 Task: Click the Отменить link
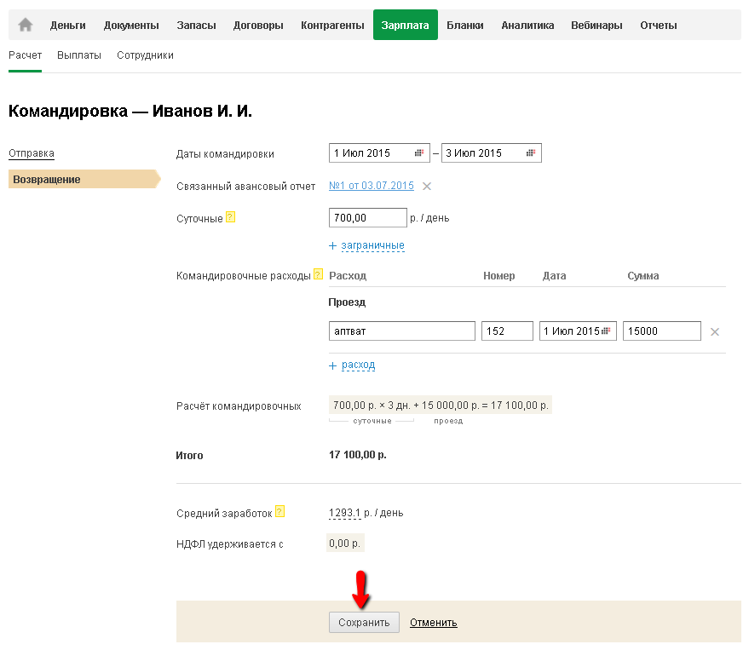(433, 623)
